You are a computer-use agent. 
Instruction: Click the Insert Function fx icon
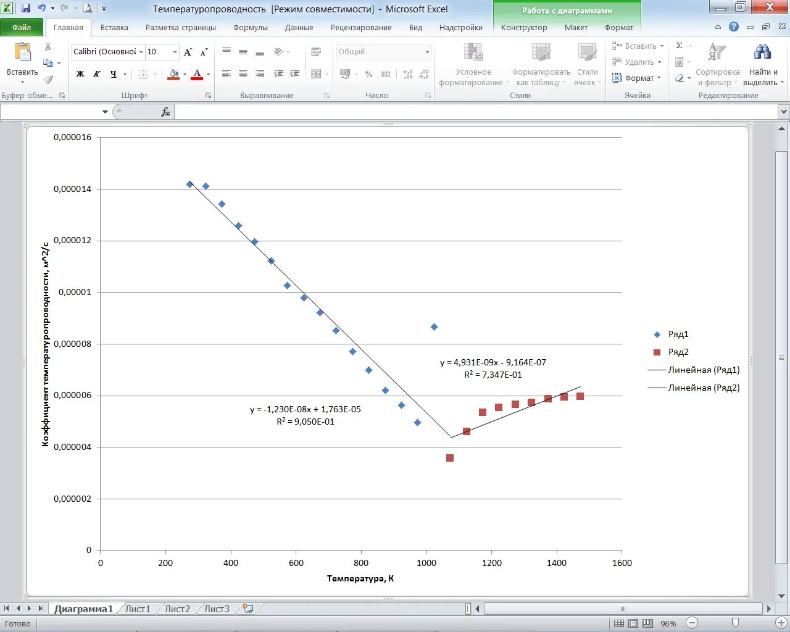point(165,112)
